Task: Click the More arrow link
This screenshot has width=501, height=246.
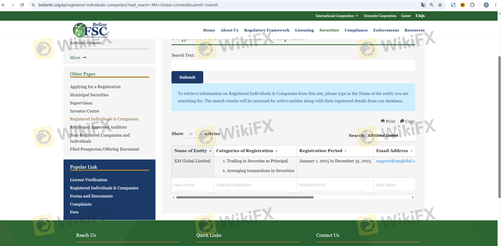Action: (x=78, y=58)
